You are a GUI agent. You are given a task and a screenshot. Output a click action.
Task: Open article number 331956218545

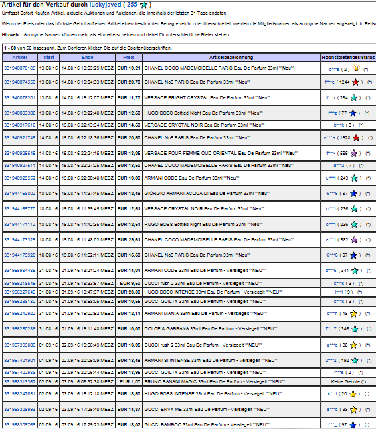19,283
